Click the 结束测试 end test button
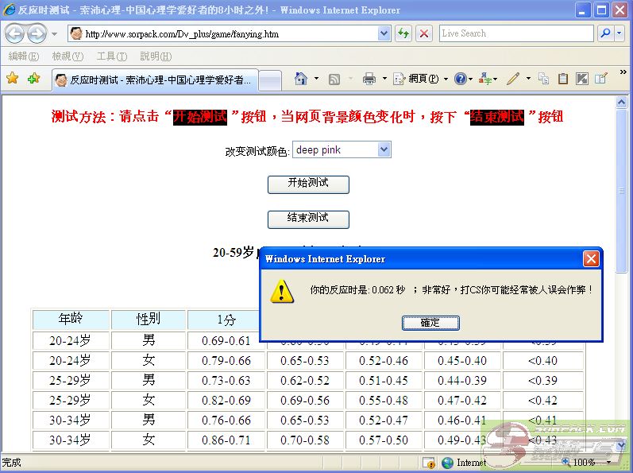Screen dimensions: 633x473 (307, 218)
